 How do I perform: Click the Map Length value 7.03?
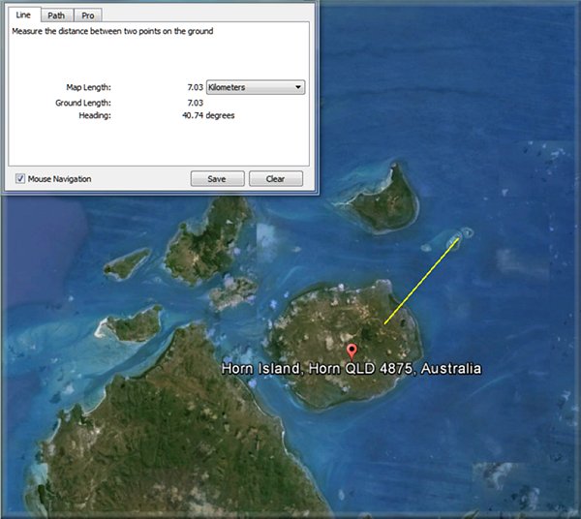[196, 87]
